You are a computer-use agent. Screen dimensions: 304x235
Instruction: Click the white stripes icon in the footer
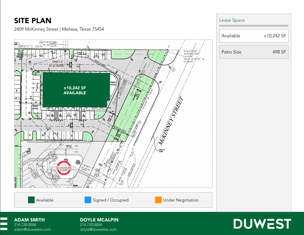pos(4,224)
